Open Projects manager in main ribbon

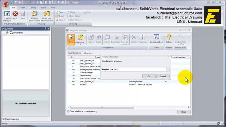click(7, 16)
